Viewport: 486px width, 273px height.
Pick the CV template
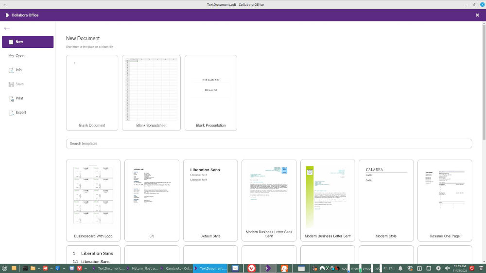(152, 200)
